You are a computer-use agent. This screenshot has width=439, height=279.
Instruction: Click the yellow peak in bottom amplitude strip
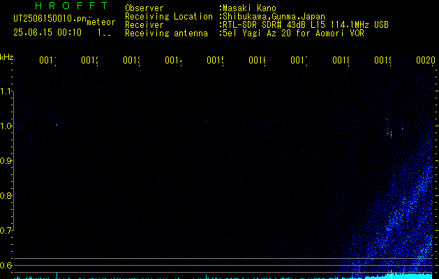click(391, 274)
